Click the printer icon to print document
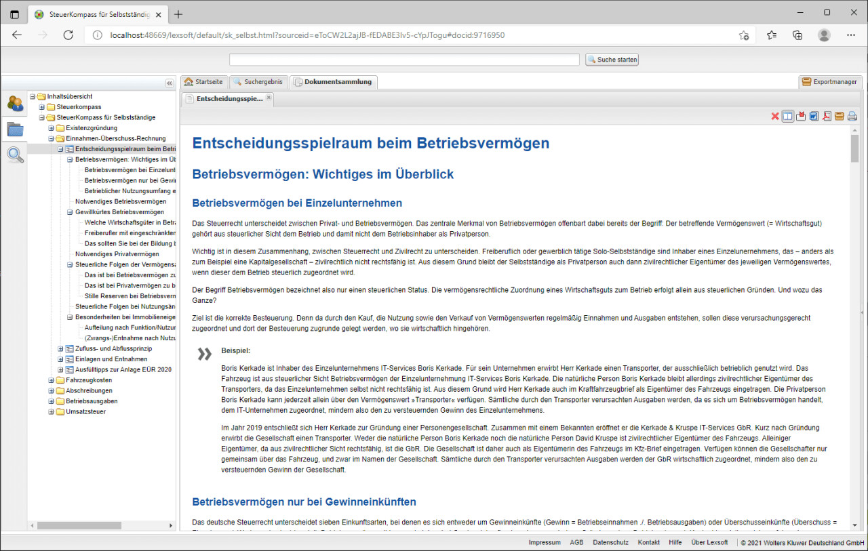 pyautogui.click(x=852, y=116)
